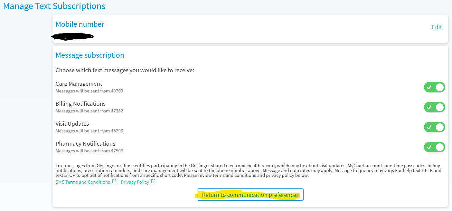Turn off Billing Notifications toggle
Screen dimensions: 452x211
click(x=434, y=107)
